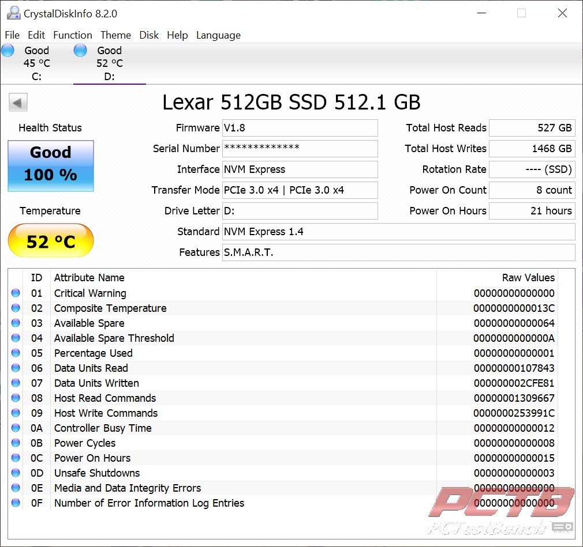Click Total Host Reads value 527 GB

tap(532, 128)
